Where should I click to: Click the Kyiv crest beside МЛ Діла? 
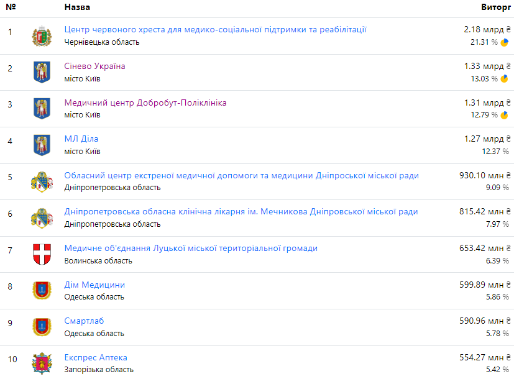[42, 145]
